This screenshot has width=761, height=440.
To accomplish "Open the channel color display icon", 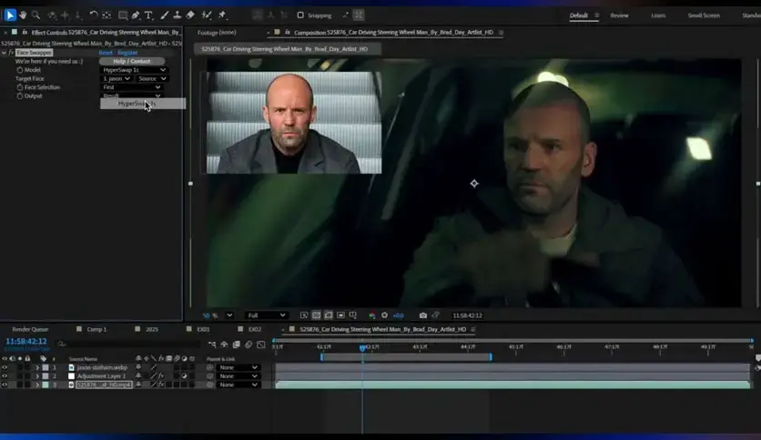I will (x=372, y=315).
